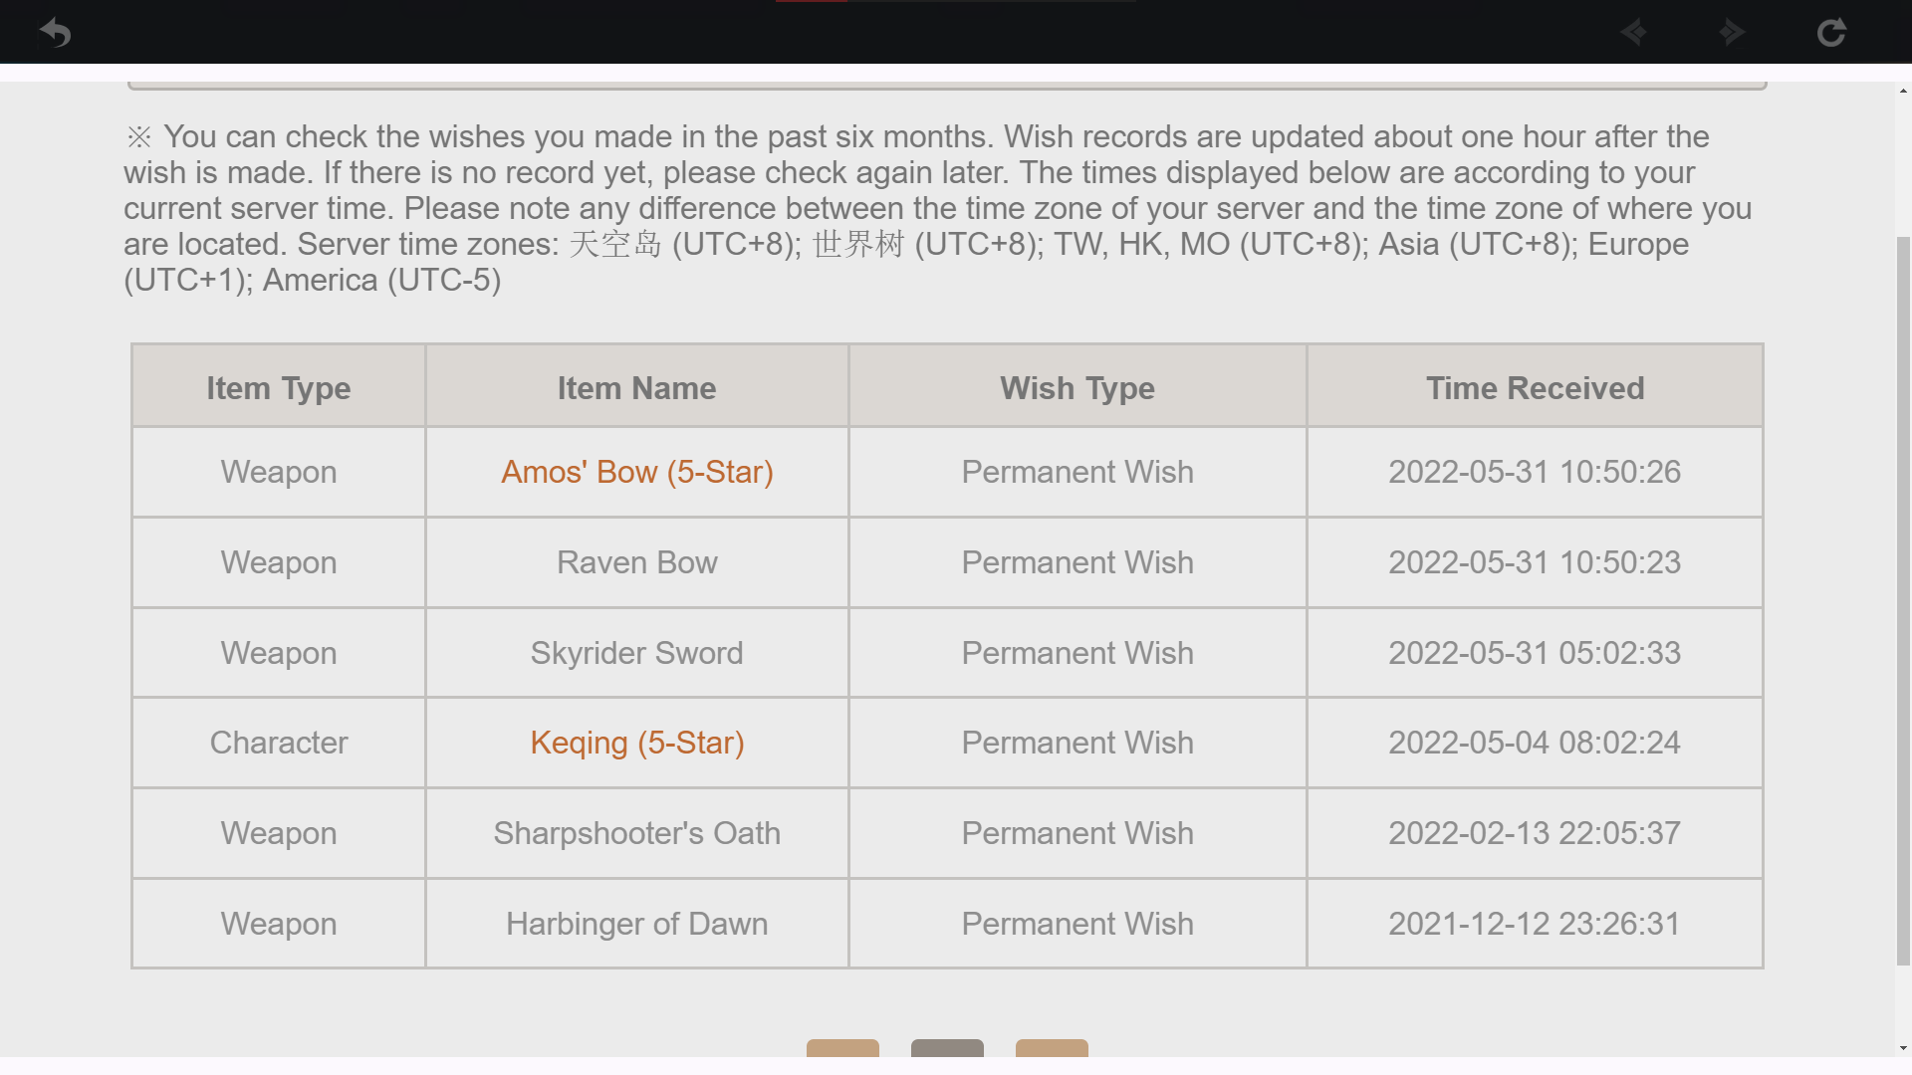Select the Item Name column header
Screen dimensions: 1912x1075
[x=636, y=388]
